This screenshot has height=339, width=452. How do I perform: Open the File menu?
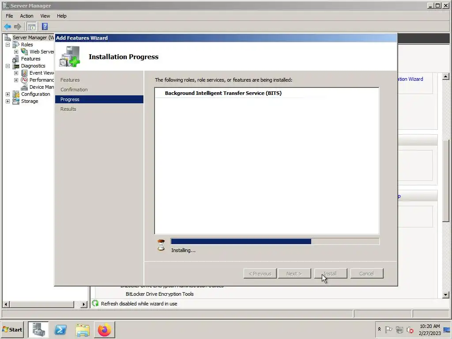click(9, 16)
